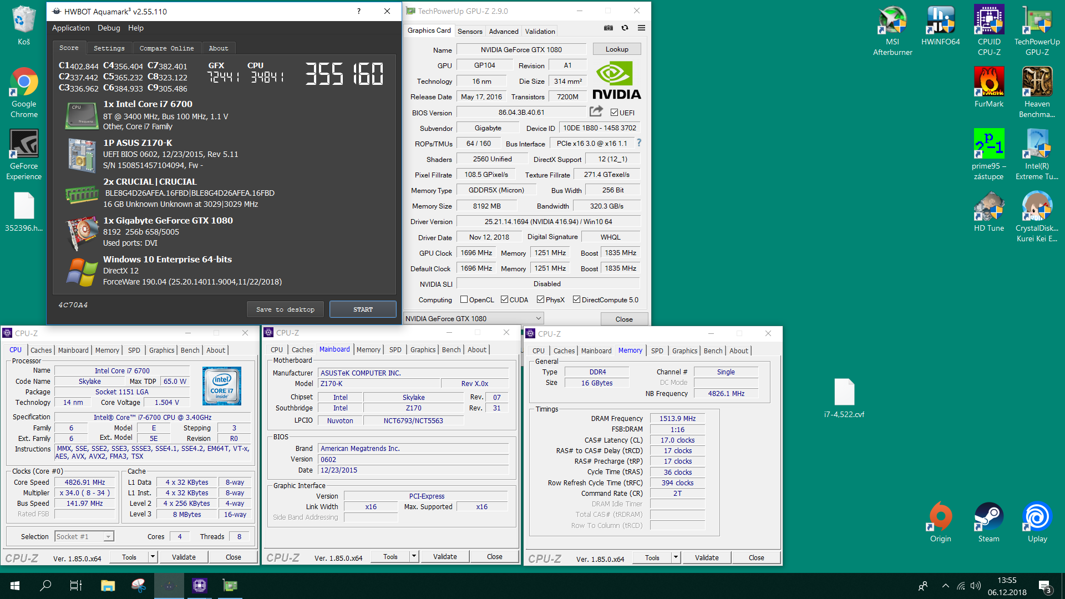The width and height of the screenshot is (1065, 599).
Task: Toggle the UEFI checkbox in GPU-Z
Action: [614, 113]
